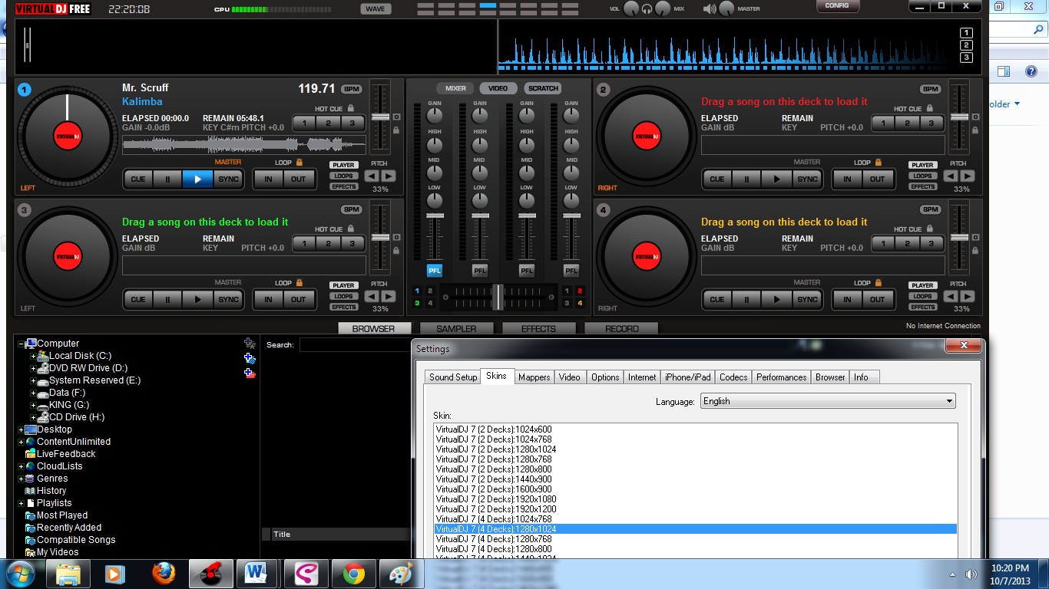Click the headphone volume icon in top bar
This screenshot has height=589, width=1049.
pyautogui.click(x=647, y=9)
